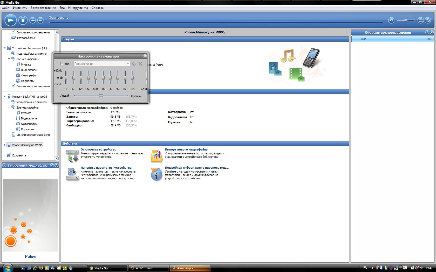The image size is (436, 272).
Task: Close the Настройки эквалайзера dialog
Action: (145, 56)
